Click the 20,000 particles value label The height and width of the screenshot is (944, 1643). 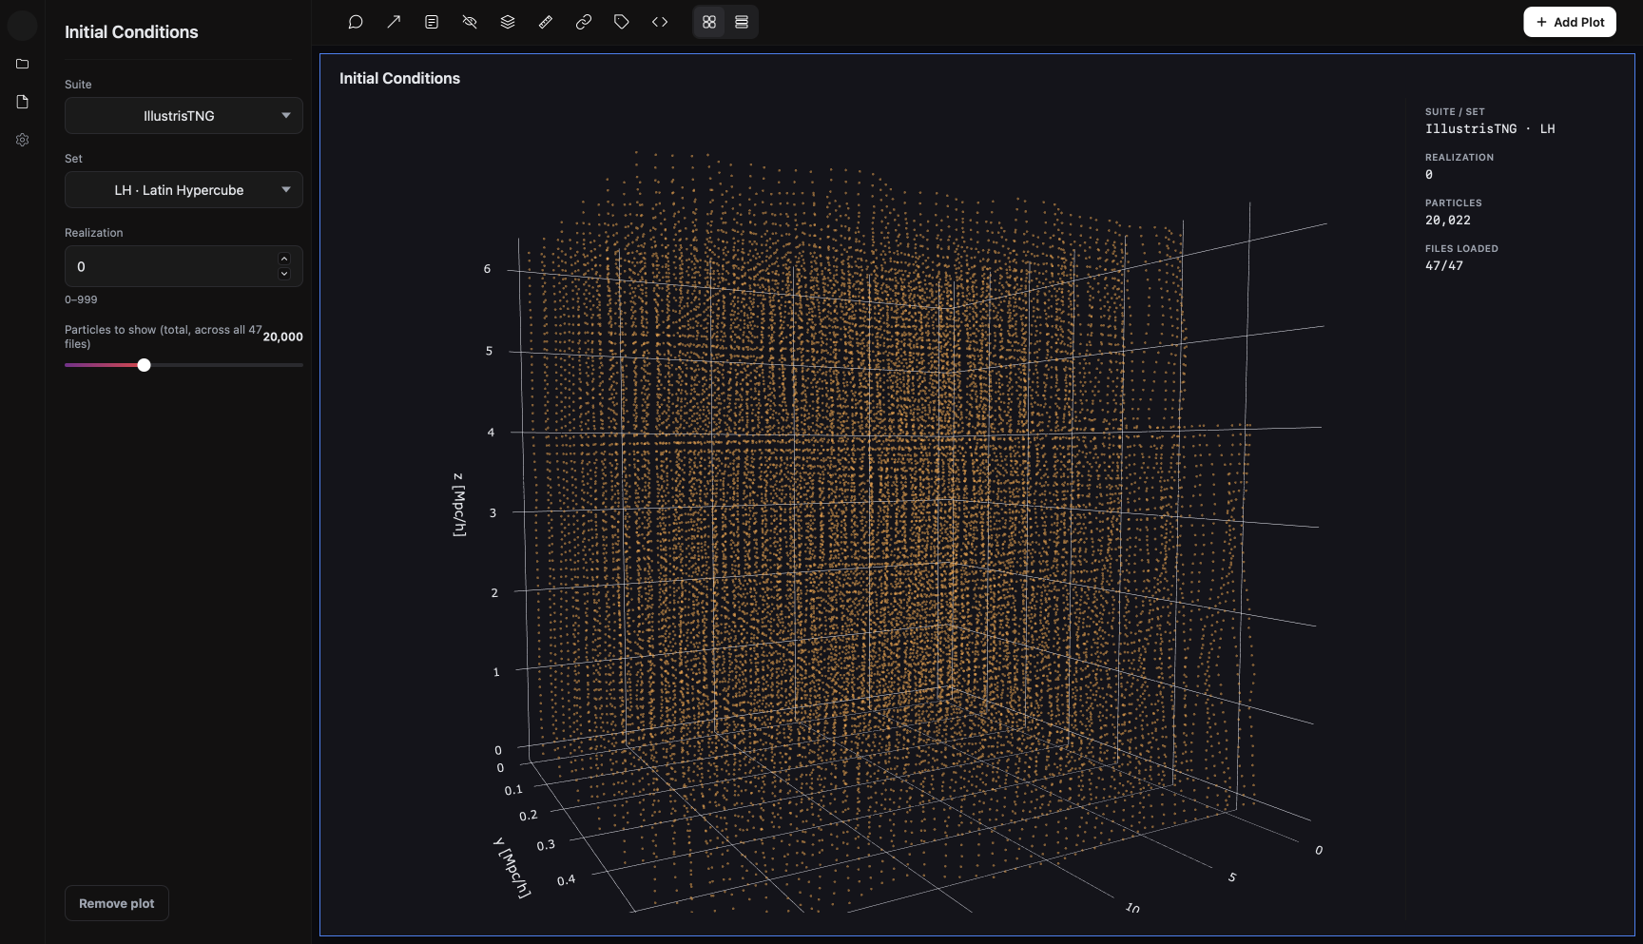[282, 337]
